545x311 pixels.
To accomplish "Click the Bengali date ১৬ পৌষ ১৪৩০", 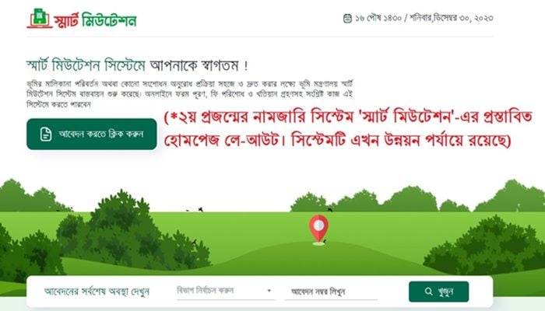I will tap(378, 18).
